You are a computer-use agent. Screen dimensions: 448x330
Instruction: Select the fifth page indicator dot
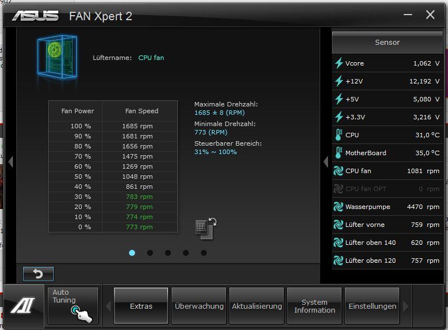[x=204, y=253]
